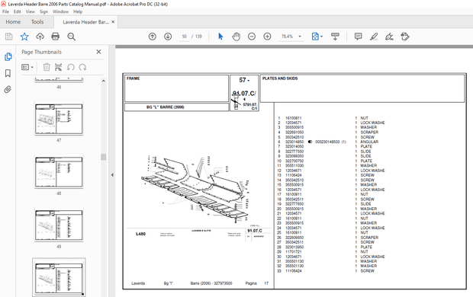The width and height of the screenshot is (473, 297).
Task: Open thumbnails options menu dropdown
Action: (27, 67)
